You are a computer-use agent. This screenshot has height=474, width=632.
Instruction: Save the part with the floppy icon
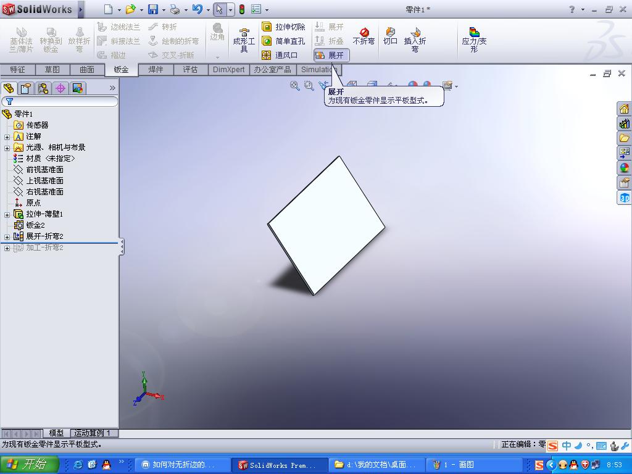153,9
